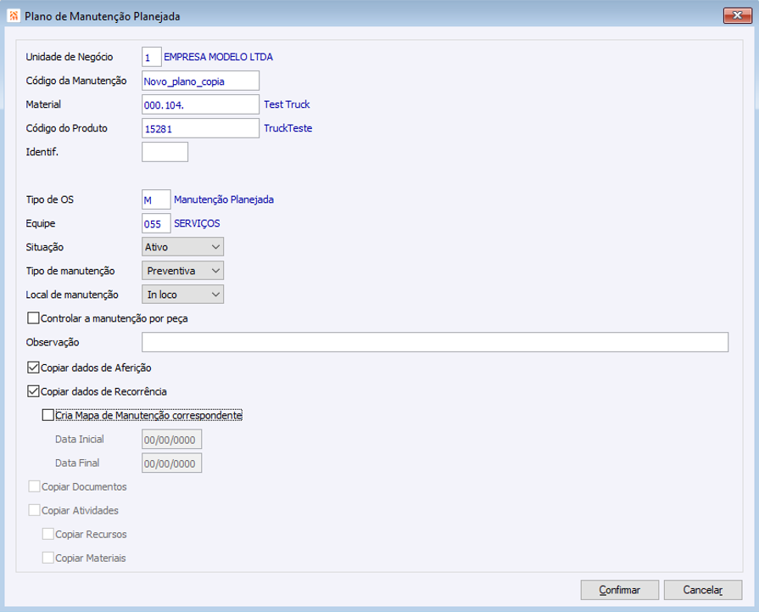Viewport: 759px width, 612px height.
Task: Click the Data Inicial label
Action: [x=80, y=439]
